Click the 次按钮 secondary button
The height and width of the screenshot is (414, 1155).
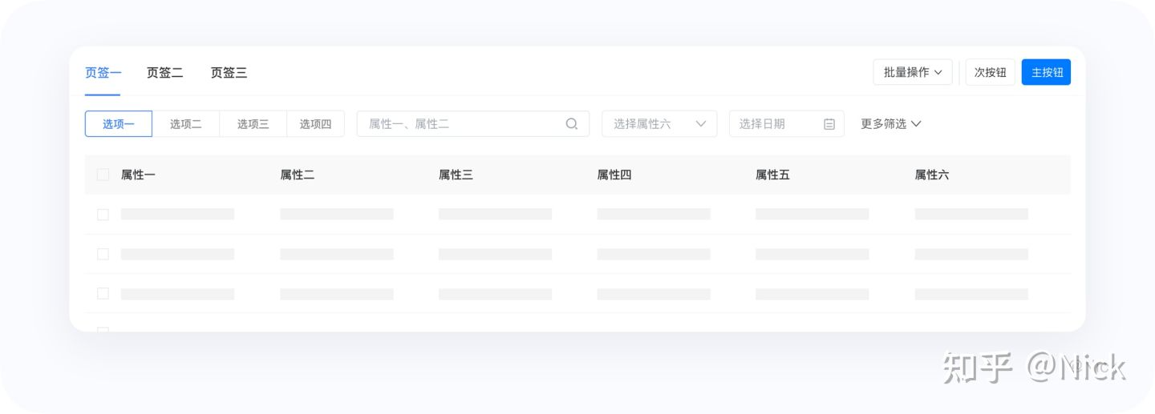pyautogui.click(x=991, y=72)
